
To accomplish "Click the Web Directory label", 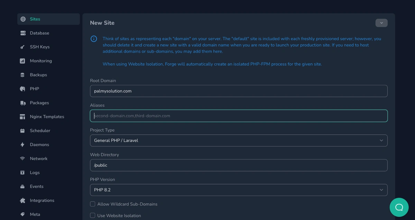I will point(104,155).
